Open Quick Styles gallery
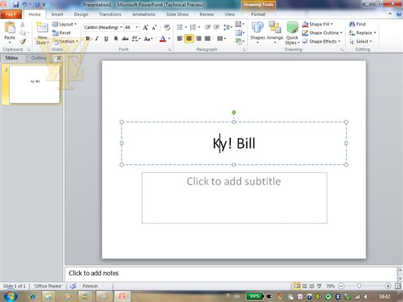 tap(292, 33)
